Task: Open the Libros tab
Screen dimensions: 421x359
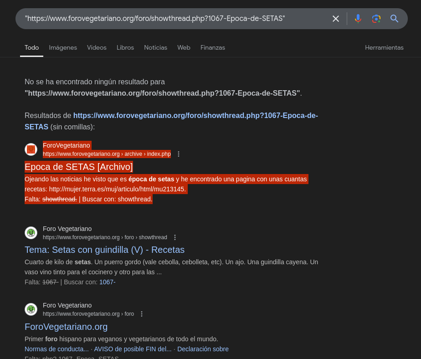Action: pyautogui.click(x=125, y=47)
